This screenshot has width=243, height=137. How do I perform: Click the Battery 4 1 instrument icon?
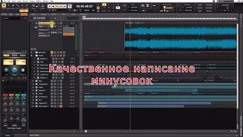coord(38,59)
